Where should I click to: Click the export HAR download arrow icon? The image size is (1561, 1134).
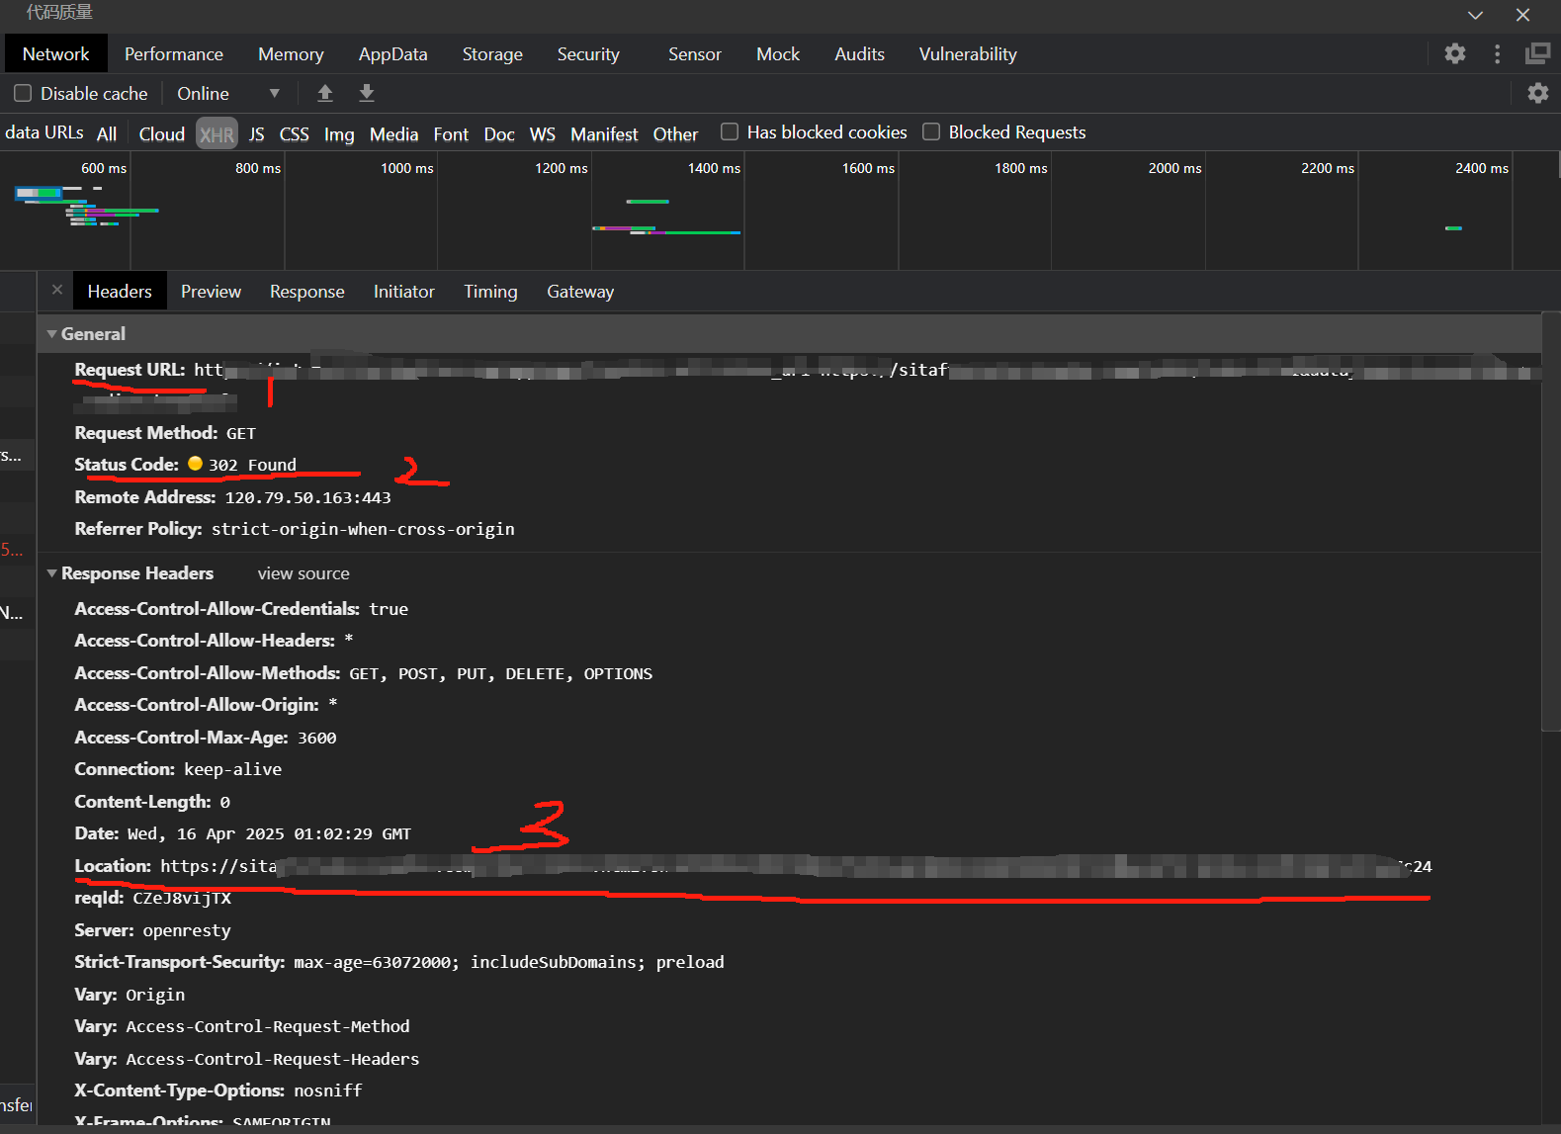pyautogui.click(x=366, y=93)
